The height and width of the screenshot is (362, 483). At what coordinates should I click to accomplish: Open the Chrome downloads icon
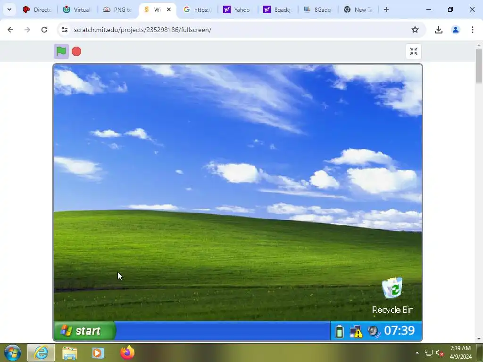[x=438, y=30]
